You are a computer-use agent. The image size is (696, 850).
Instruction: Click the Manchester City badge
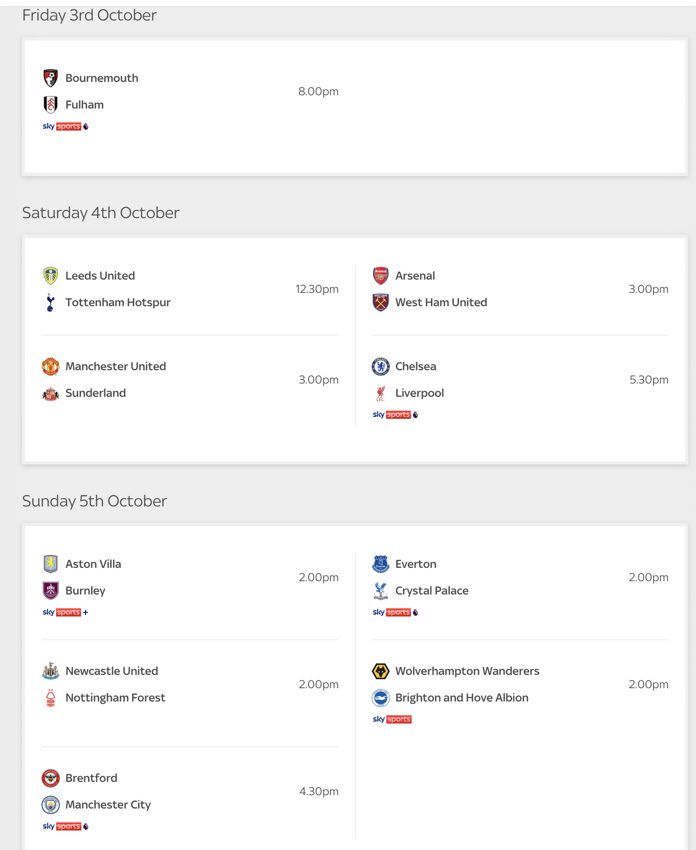(x=50, y=805)
